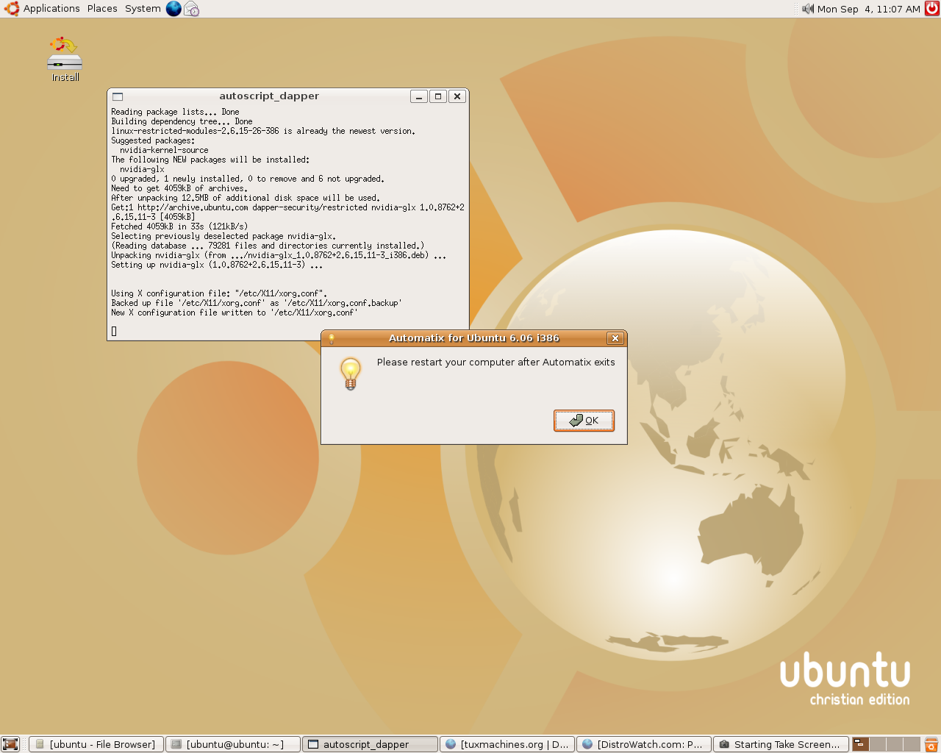Screen dimensions: 941x753
Task: Switch to ubuntu@ubuntu terminal taskbar item
Action: point(233,744)
